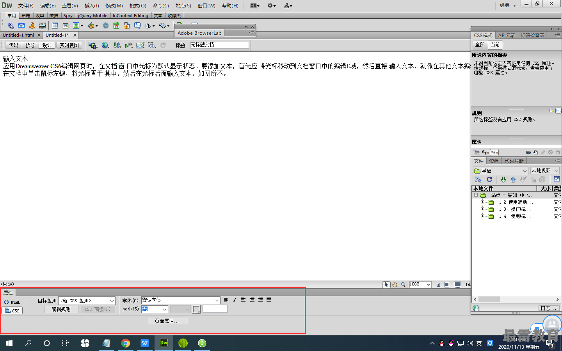Expand the 1.4 使用编 folder
The width and height of the screenshot is (562, 351).
482,216
